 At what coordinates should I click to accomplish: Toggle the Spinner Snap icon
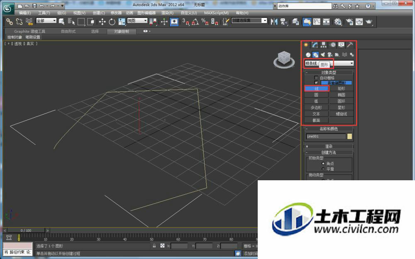tap(215, 22)
